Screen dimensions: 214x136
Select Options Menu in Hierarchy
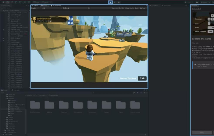[x=15, y=23]
